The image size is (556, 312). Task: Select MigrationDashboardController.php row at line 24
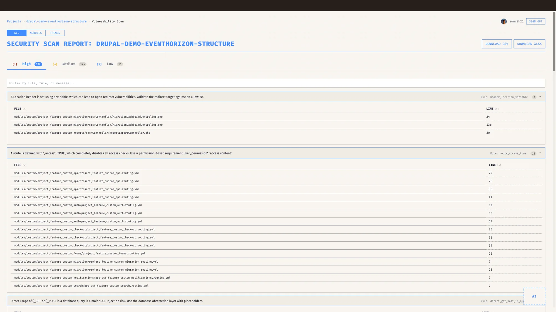(x=276, y=117)
